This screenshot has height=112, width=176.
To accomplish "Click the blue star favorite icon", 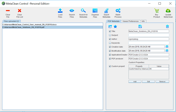I will (x=115, y=27).
